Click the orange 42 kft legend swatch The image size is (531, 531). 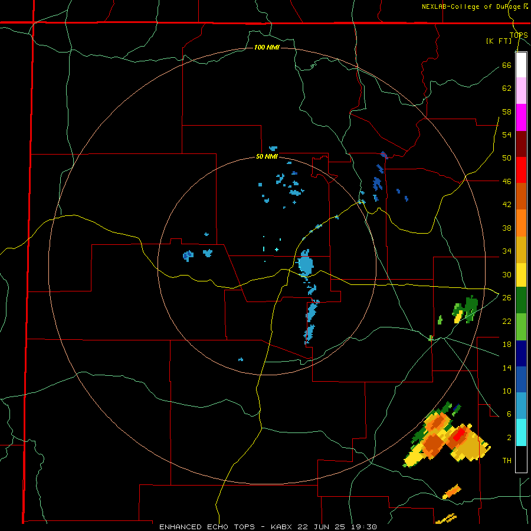tap(521, 223)
